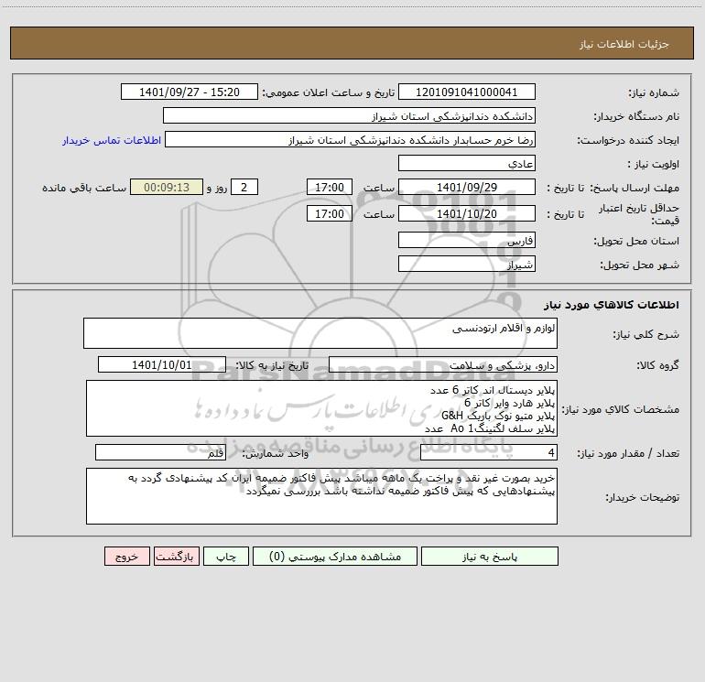Click the response deadline time field, 17:00 beside 1401/09/29
Viewport: 705px width, 682px height.
coord(329,187)
